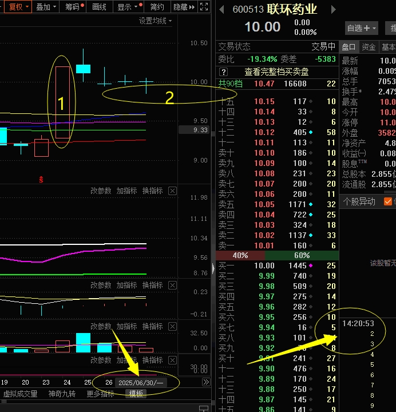Image resolution: width=396 pixels, height=412 pixels.
Task: Select the 卖十 10.10 ask row
Action: 277,153
